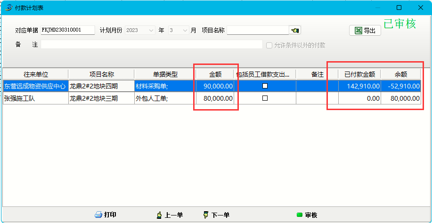Open project lookup icon beside 项目名称 field

pos(295,30)
